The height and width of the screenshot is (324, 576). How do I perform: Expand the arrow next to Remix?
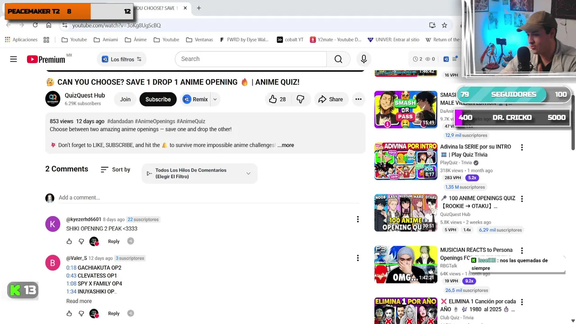215,99
